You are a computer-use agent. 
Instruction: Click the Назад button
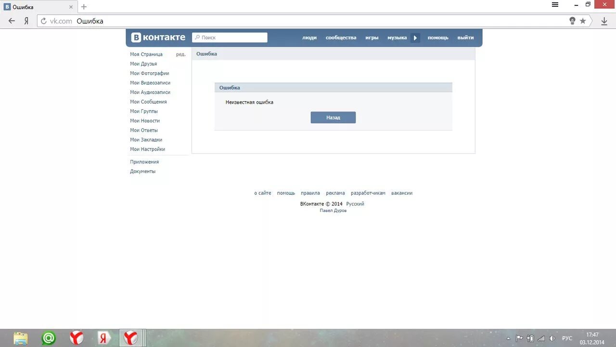point(333,118)
